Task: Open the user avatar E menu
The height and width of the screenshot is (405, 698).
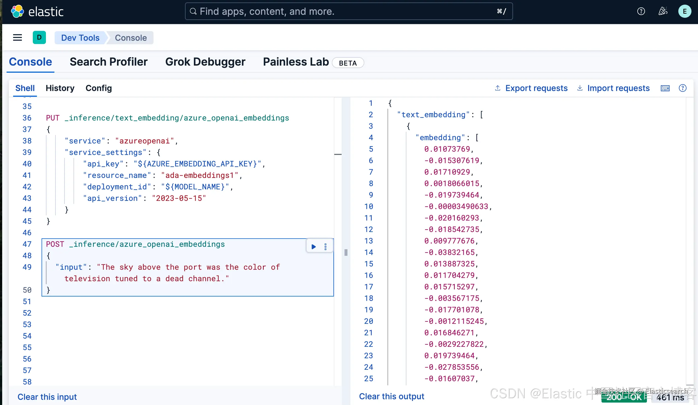Action: [684, 11]
